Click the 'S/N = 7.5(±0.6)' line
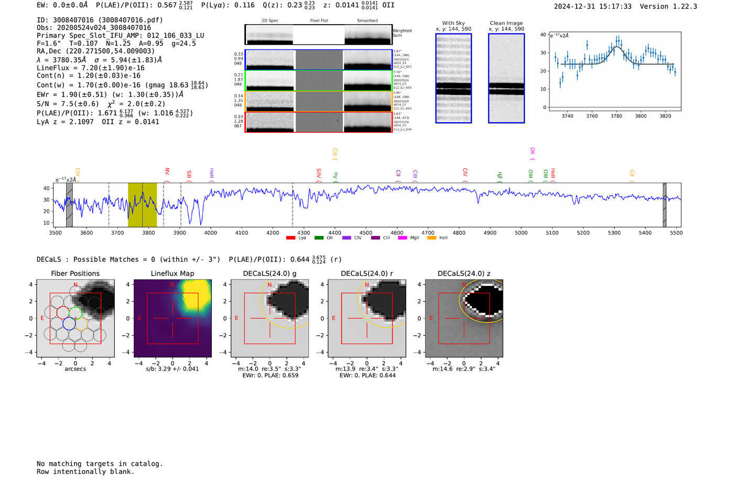 click(101, 103)
